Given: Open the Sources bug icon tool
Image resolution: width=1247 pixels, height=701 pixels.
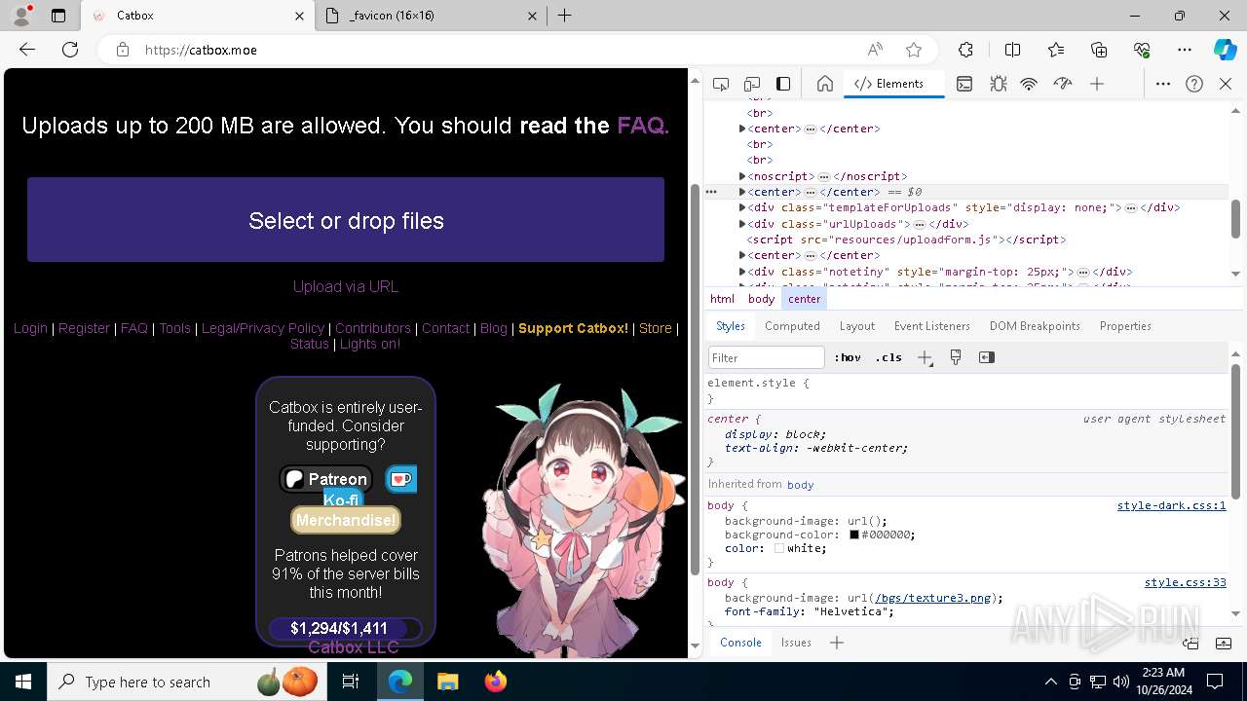Looking at the screenshot, I should click(998, 84).
